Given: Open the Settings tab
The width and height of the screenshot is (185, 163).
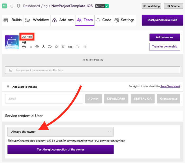Looking at the screenshot, I should (x=124, y=20).
